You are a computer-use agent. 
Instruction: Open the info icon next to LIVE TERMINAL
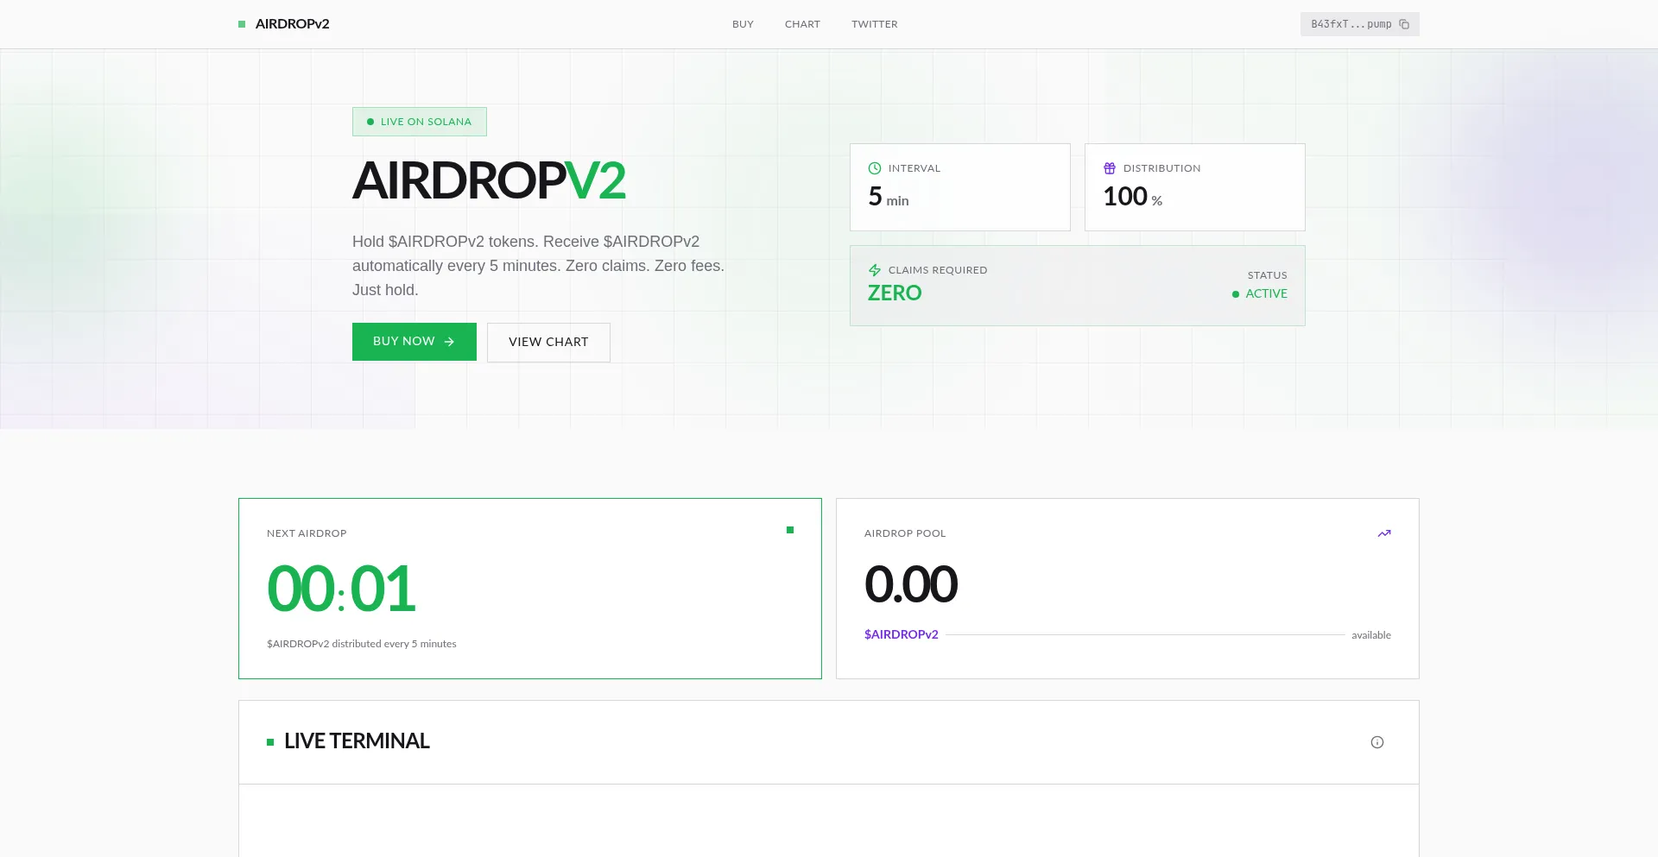[x=1378, y=742]
